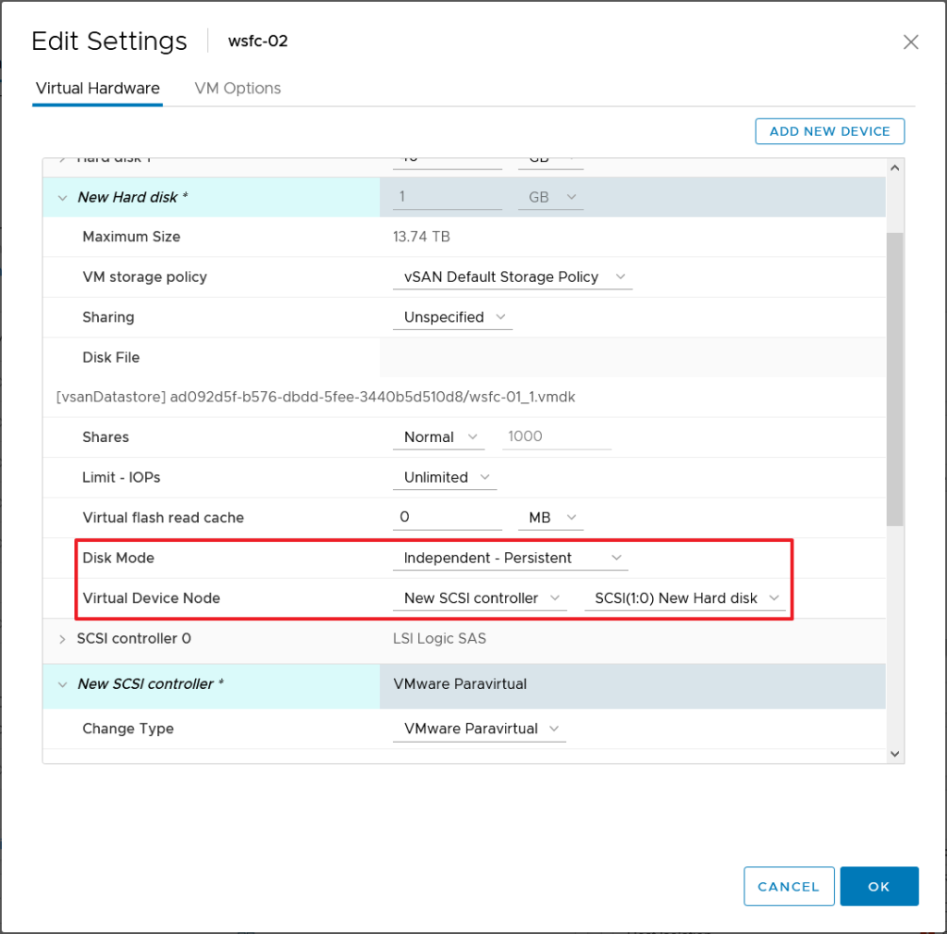Click the Virtual flash read cache value field
Viewport: 947px width, 934px height.
448,518
